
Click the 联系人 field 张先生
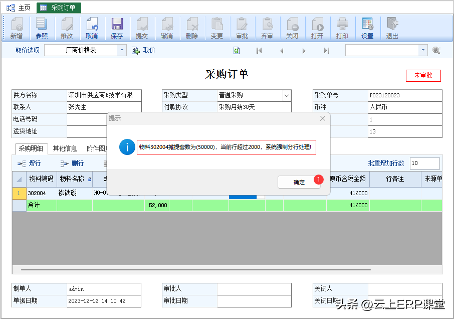(104, 107)
